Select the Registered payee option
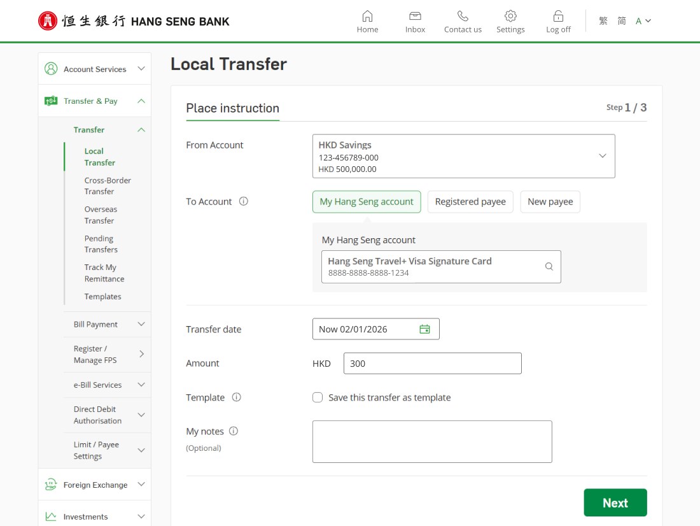The height and width of the screenshot is (526, 700). 470,201
